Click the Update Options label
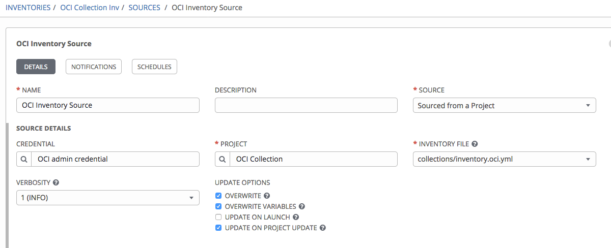 [x=242, y=182]
